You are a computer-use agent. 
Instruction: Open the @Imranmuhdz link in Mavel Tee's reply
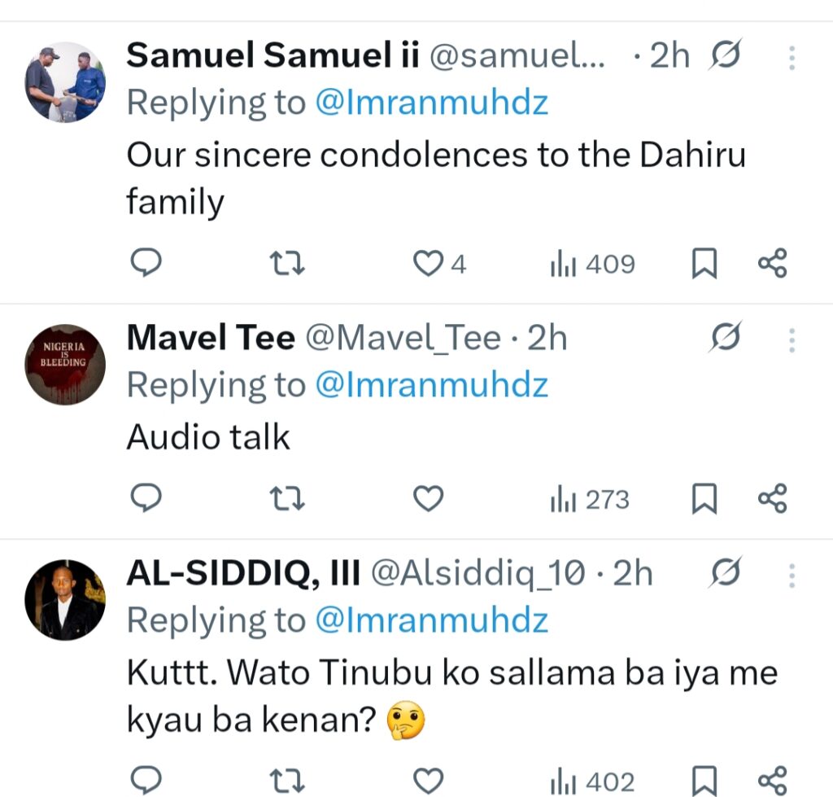[x=431, y=385]
